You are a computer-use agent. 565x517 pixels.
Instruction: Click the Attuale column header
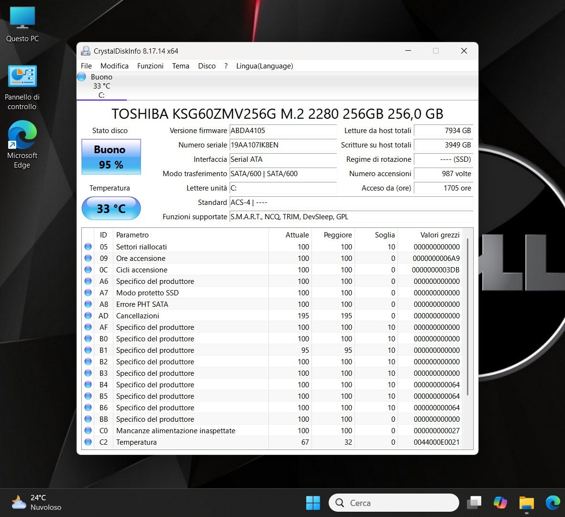tap(290, 235)
